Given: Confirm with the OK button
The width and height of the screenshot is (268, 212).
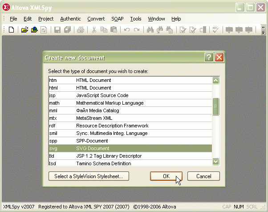Looking at the screenshot, I should click(x=166, y=176).
